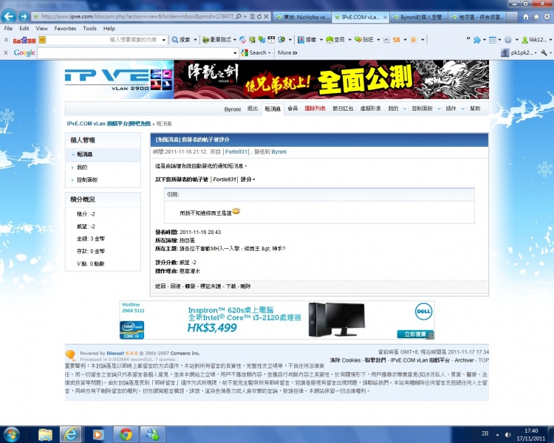Viewport: 554px width, 443px height.
Task: Open Windows Live Messenger taskbar icon
Action: point(153,435)
